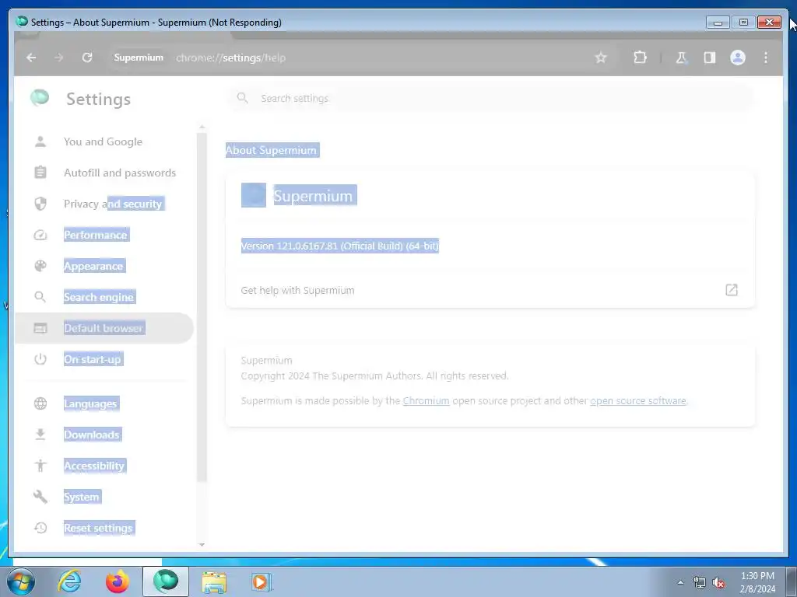Click the Version 121.0.6167.81 text

click(x=339, y=246)
